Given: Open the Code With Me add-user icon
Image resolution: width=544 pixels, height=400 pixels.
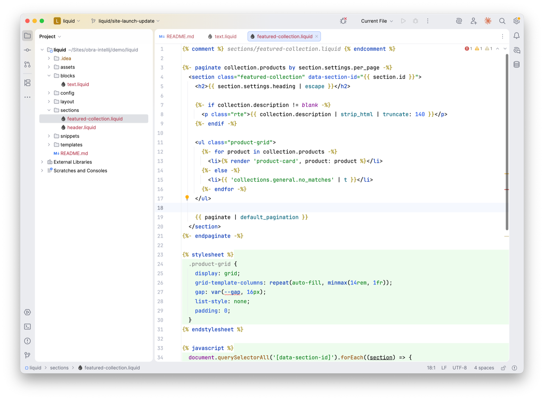Looking at the screenshot, I should pos(474,21).
